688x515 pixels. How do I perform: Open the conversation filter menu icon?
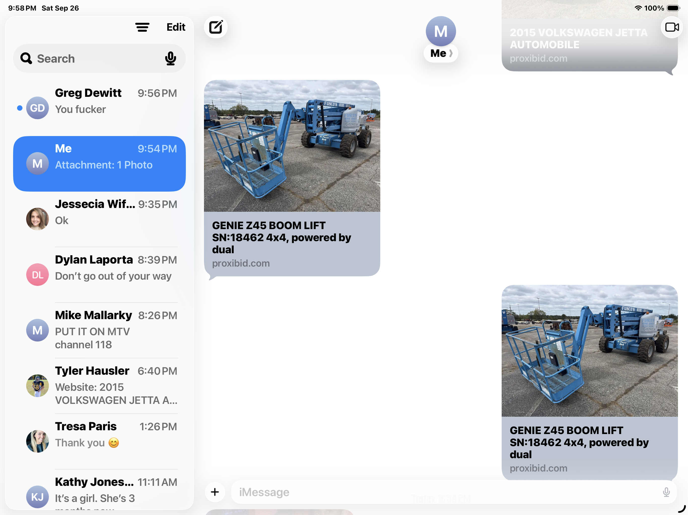pyautogui.click(x=142, y=27)
